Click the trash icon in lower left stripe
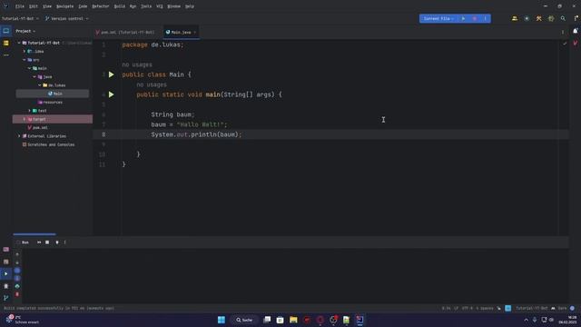581x327 pixels. (x=6, y=286)
